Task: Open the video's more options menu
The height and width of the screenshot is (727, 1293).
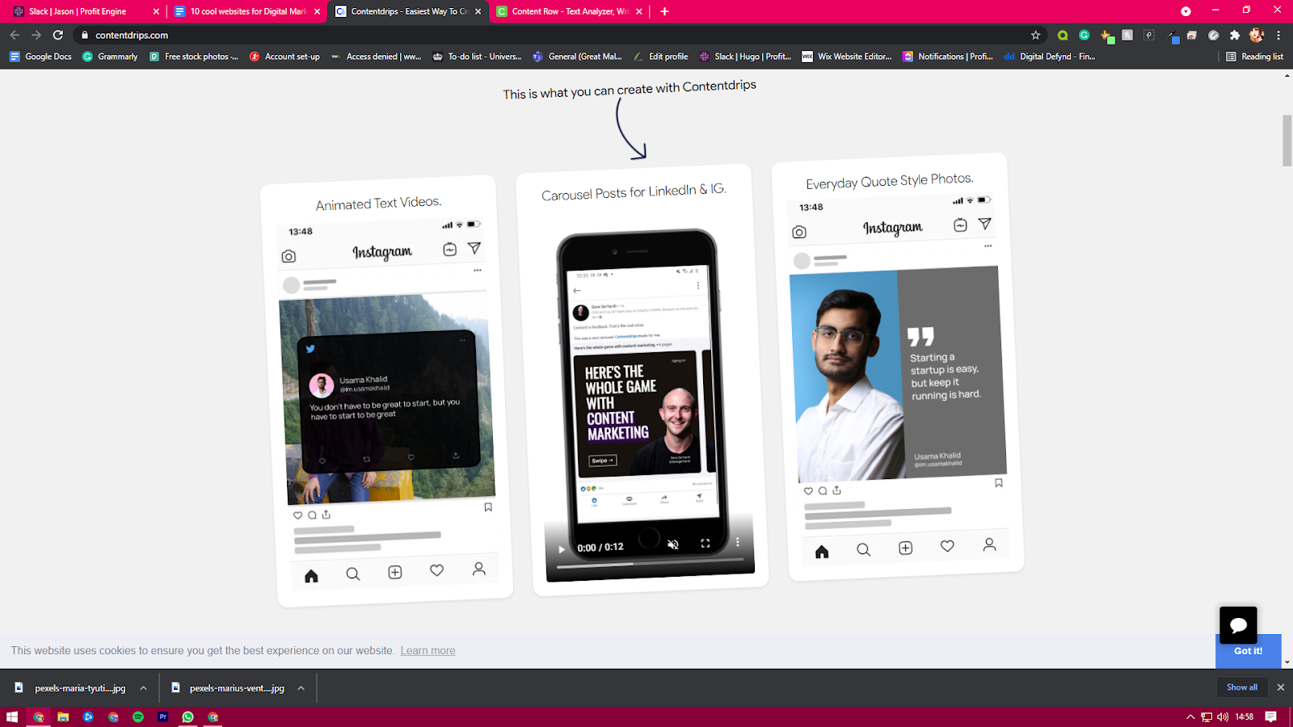Action: [x=737, y=542]
